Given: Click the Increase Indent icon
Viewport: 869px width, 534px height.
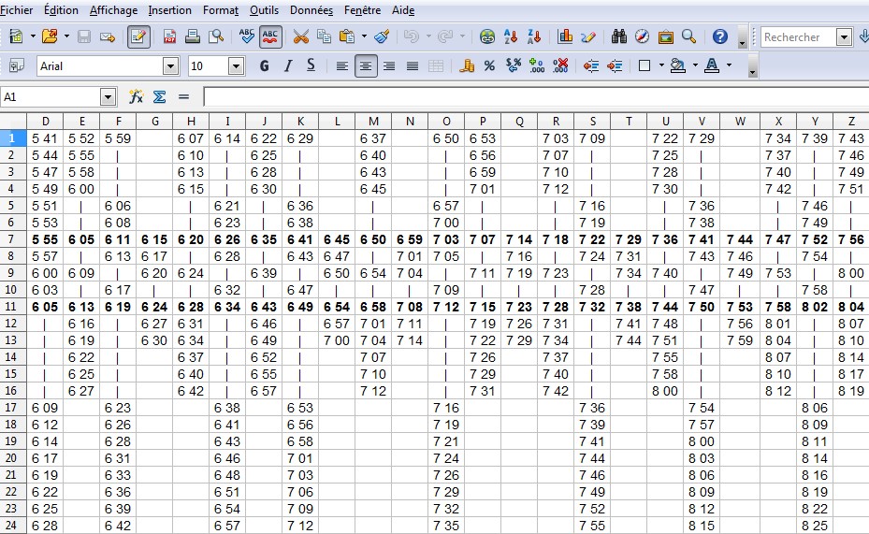Looking at the screenshot, I should pos(614,66).
